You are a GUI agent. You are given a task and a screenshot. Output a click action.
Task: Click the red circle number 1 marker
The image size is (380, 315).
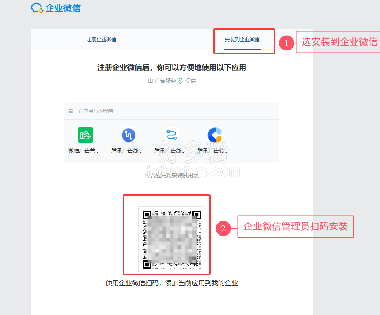point(286,42)
